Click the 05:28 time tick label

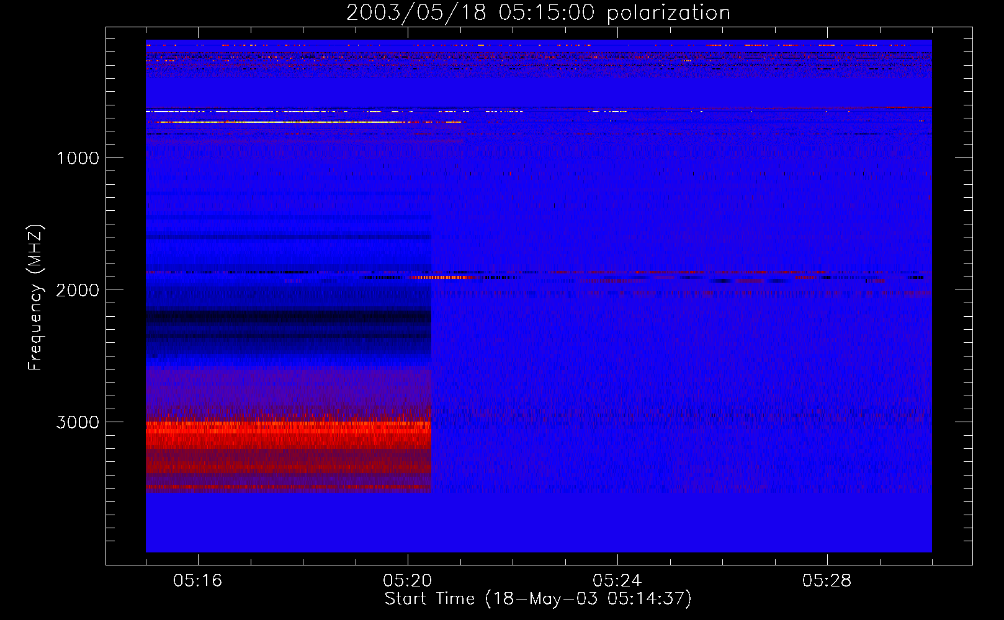(x=827, y=580)
